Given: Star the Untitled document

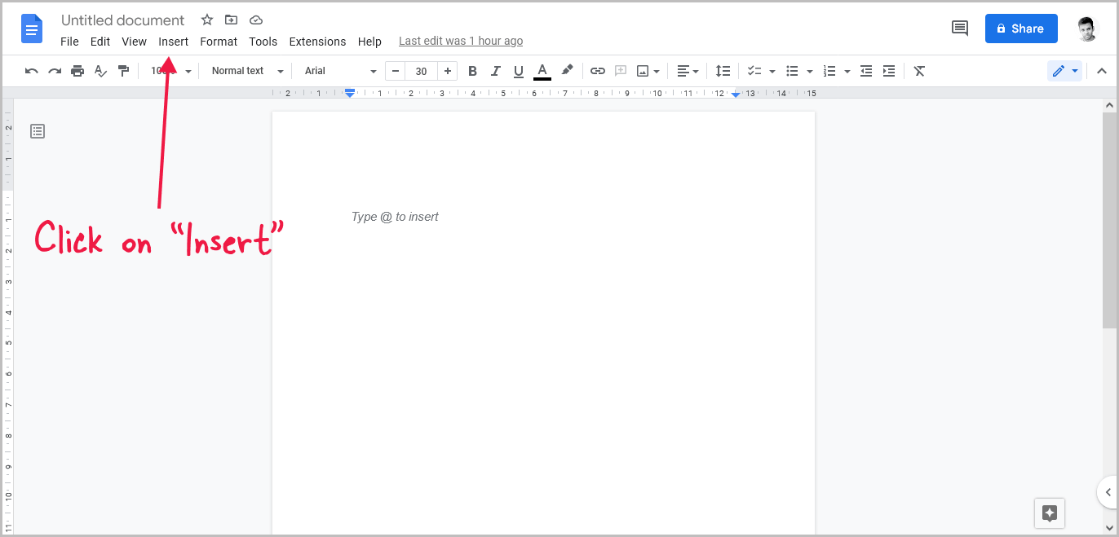Looking at the screenshot, I should [206, 20].
